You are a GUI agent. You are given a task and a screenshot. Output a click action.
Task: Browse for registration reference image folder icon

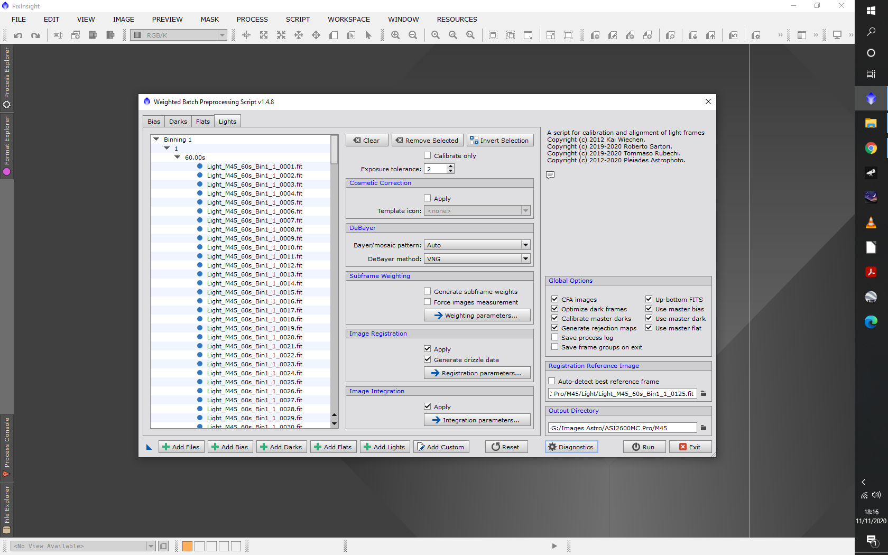click(704, 394)
